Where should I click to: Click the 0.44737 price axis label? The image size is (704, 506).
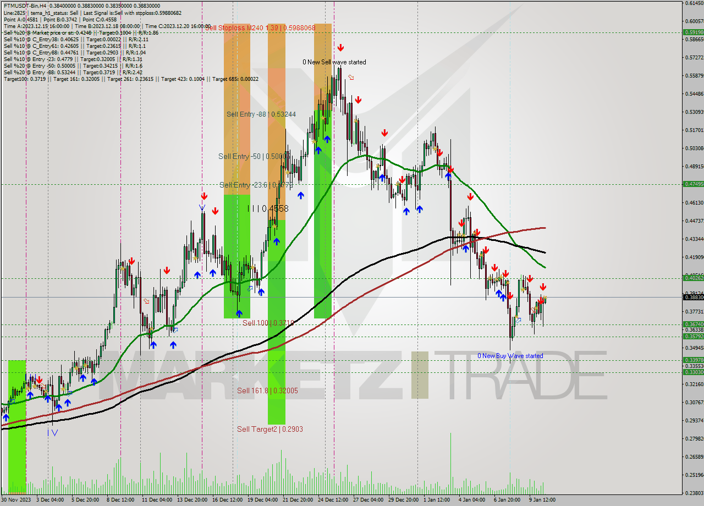click(x=695, y=221)
